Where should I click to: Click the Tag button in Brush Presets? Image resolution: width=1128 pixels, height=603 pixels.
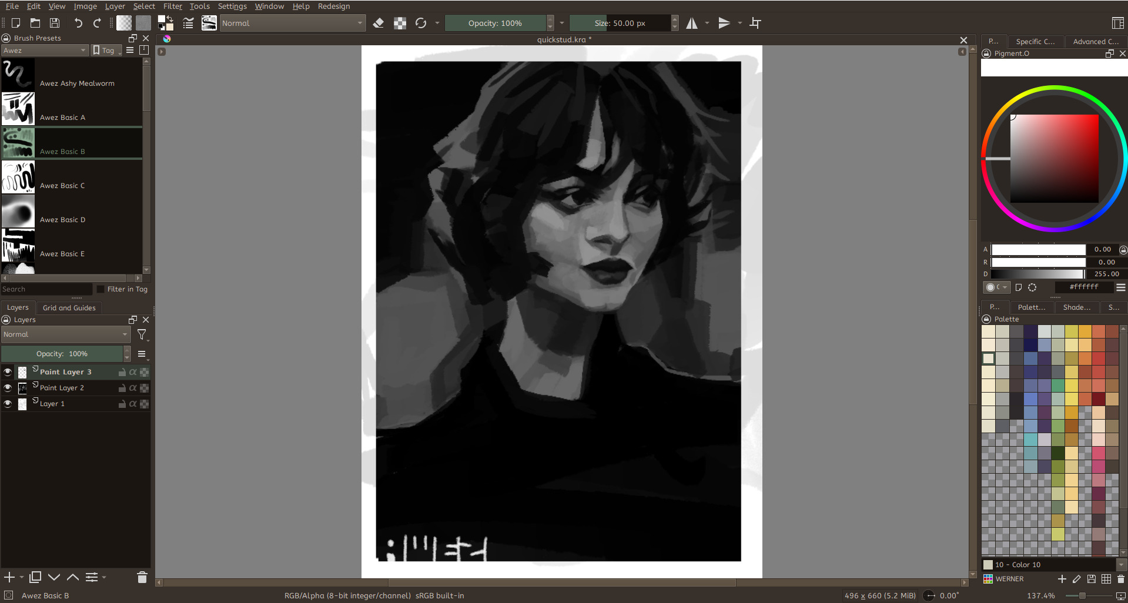[106, 51]
